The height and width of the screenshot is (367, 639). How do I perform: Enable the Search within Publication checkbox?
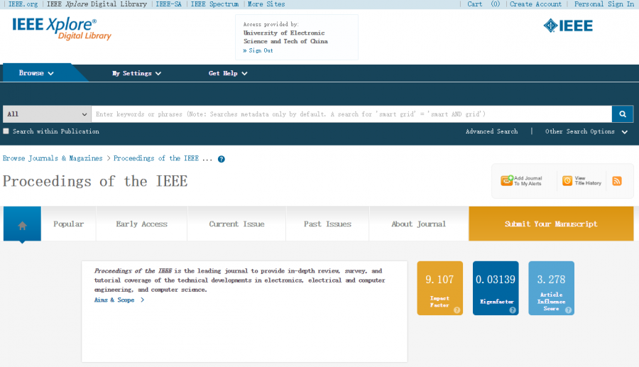click(x=6, y=131)
